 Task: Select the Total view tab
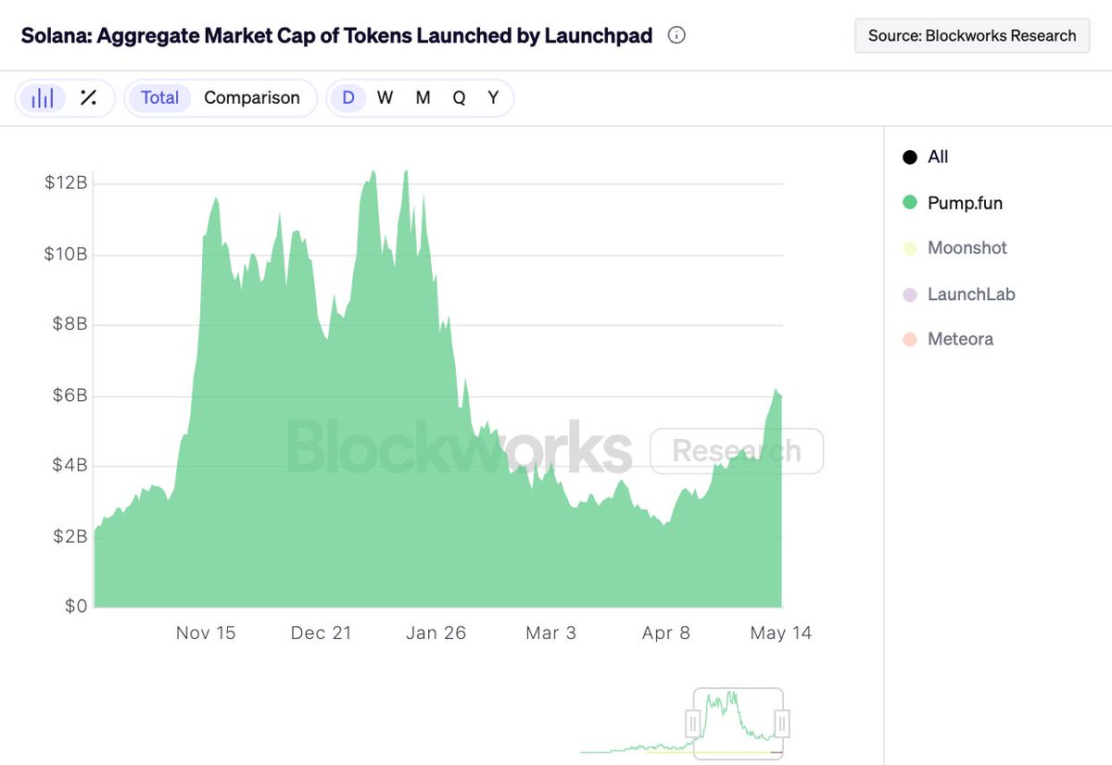coord(159,98)
